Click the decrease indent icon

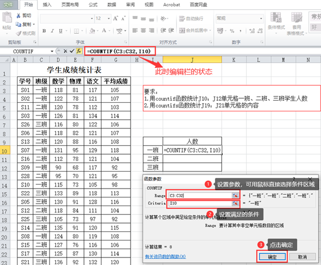tap(163, 31)
